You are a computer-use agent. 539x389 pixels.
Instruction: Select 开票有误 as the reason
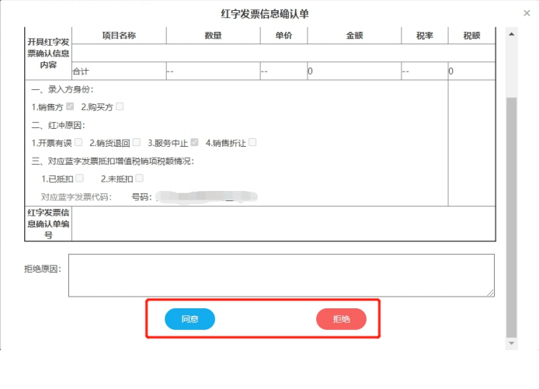pos(78,142)
